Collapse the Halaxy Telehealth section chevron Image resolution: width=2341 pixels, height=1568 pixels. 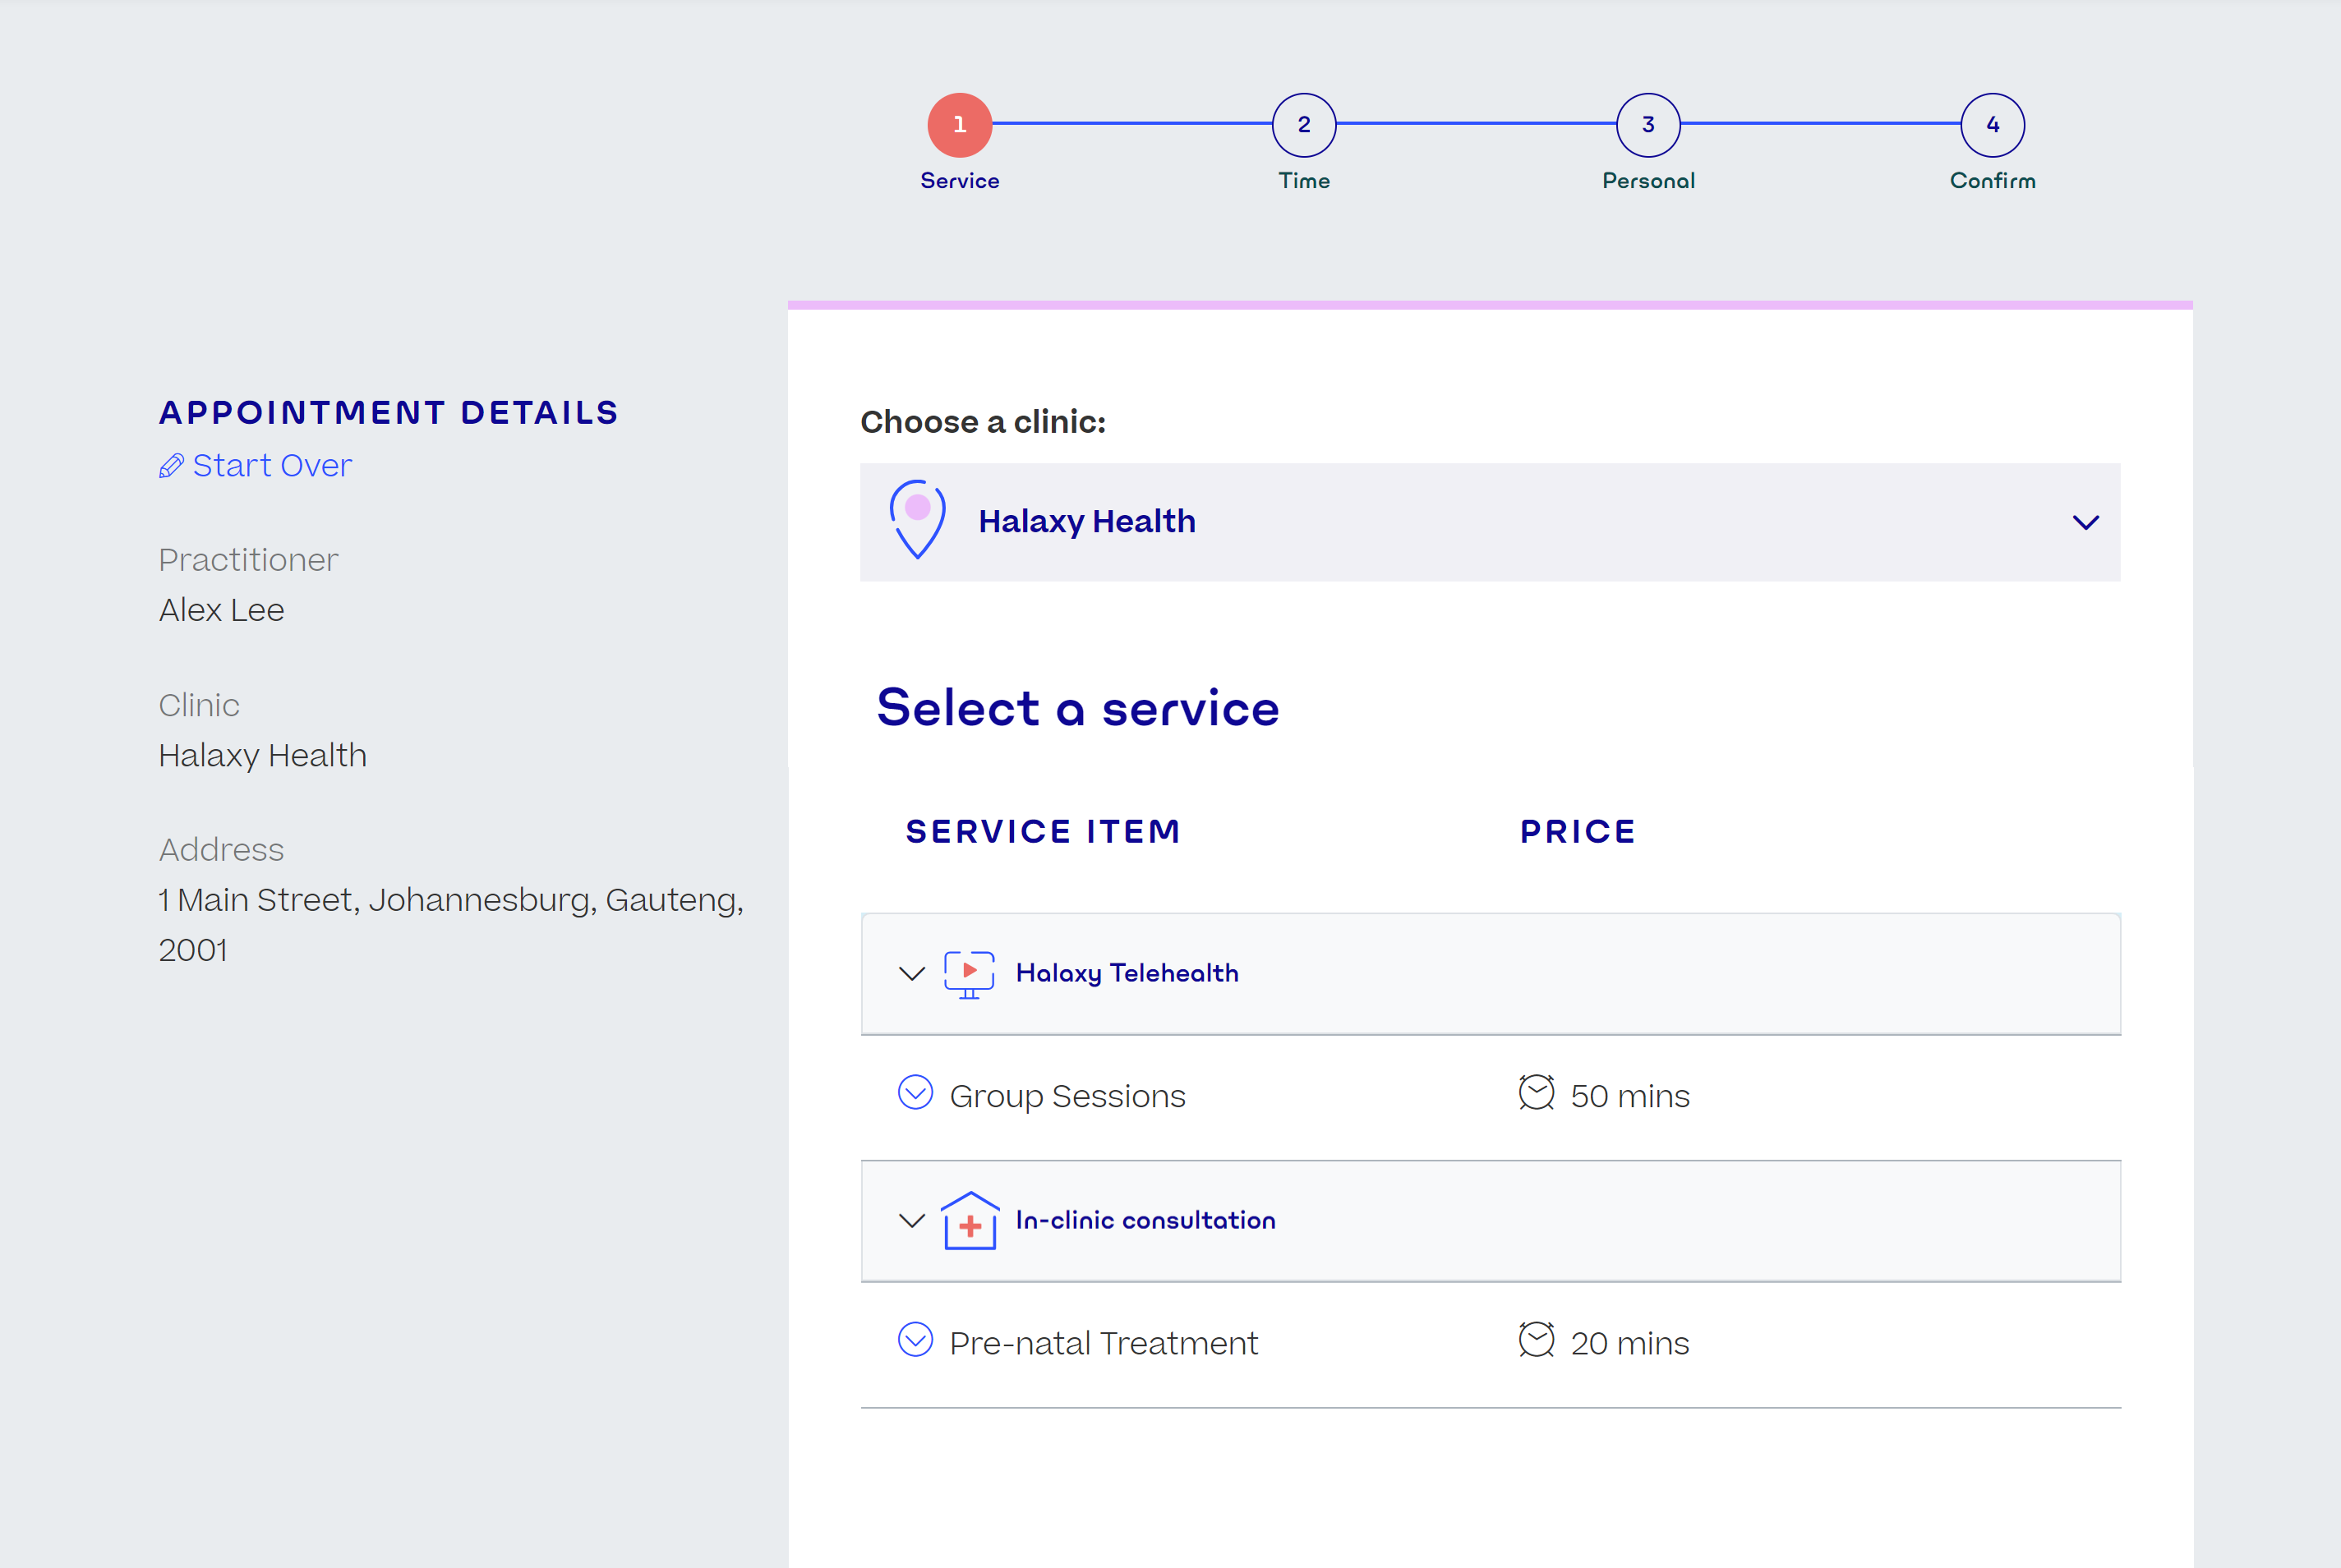[x=911, y=974]
